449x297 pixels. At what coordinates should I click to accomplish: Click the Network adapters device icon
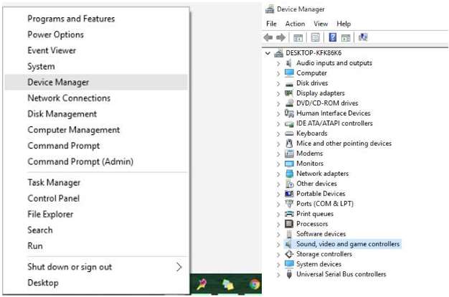click(x=290, y=174)
